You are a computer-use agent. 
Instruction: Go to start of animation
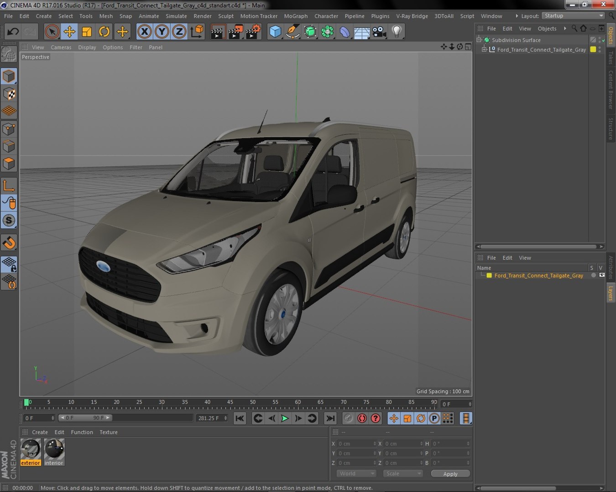click(x=240, y=418)
